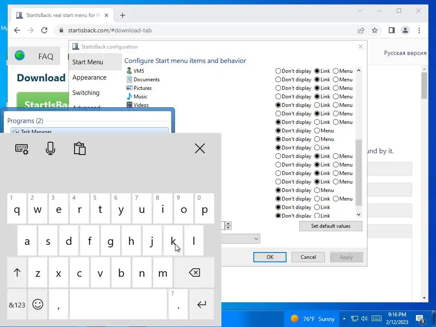Open the FAQ page tab

[x=46, y=57]
